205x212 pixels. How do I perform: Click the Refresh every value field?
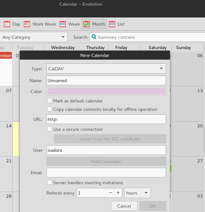click(92, 193)
